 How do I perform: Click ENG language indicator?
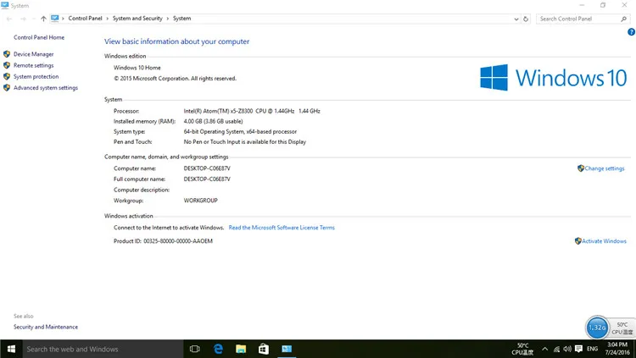pyautogui.click(x=592, y=349)
